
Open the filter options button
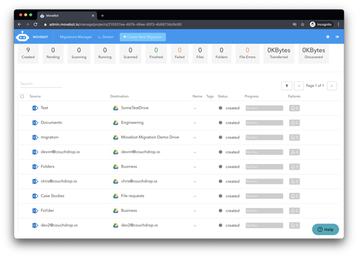click(x=286, y=86)
